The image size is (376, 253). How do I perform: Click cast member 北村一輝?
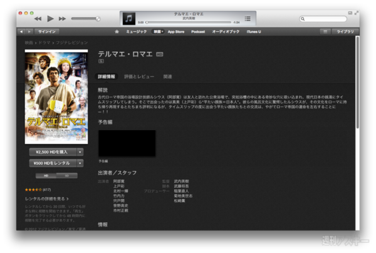[x=120, y=191]
